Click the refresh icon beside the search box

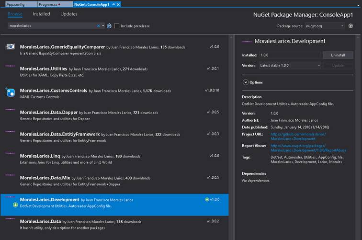[109, 26]
